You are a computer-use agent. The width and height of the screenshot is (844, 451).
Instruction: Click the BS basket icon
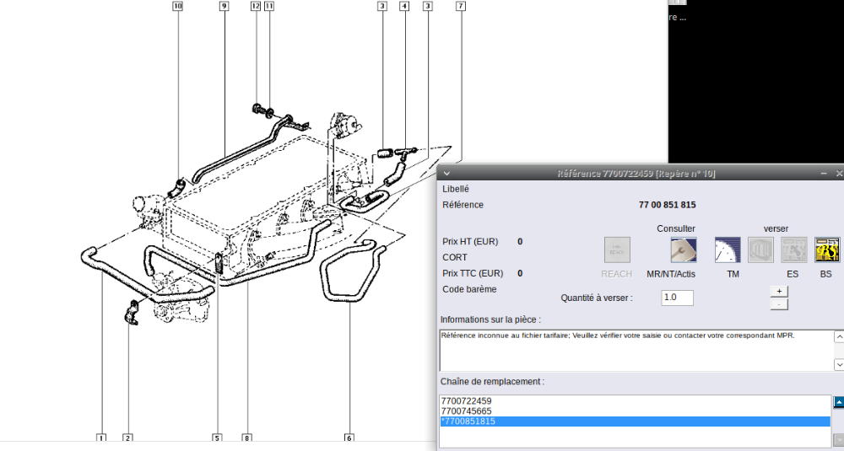click(826, 250)
